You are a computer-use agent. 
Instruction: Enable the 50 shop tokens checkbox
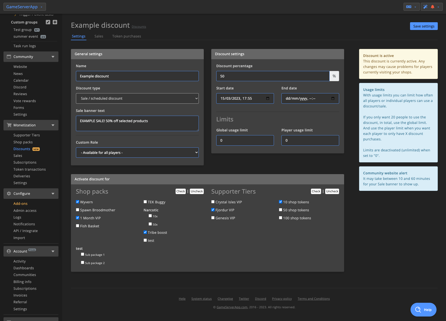point(281,210)
